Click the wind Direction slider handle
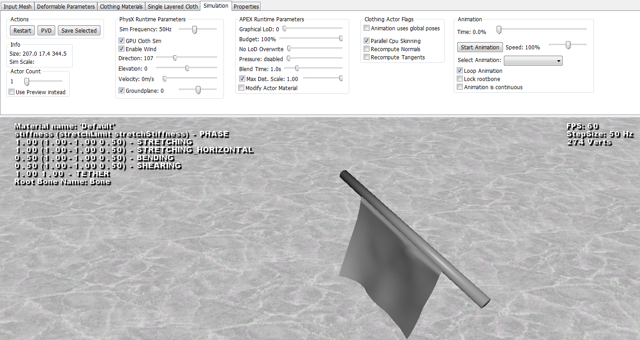Viewport: 640px width, 340px height. [175, 58]
